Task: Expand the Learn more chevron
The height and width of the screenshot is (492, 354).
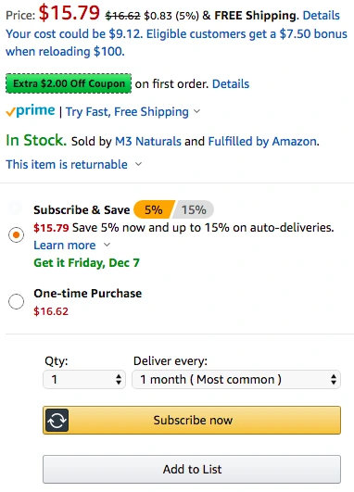Action: click(x=107, y=245)
